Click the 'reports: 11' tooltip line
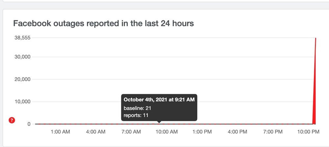The image size is (329, 147). point(136,115)
